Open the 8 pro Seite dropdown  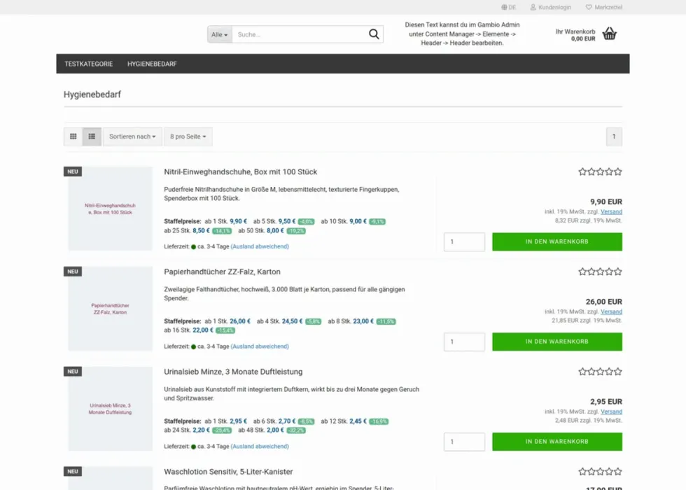click(x=188, y=136)
